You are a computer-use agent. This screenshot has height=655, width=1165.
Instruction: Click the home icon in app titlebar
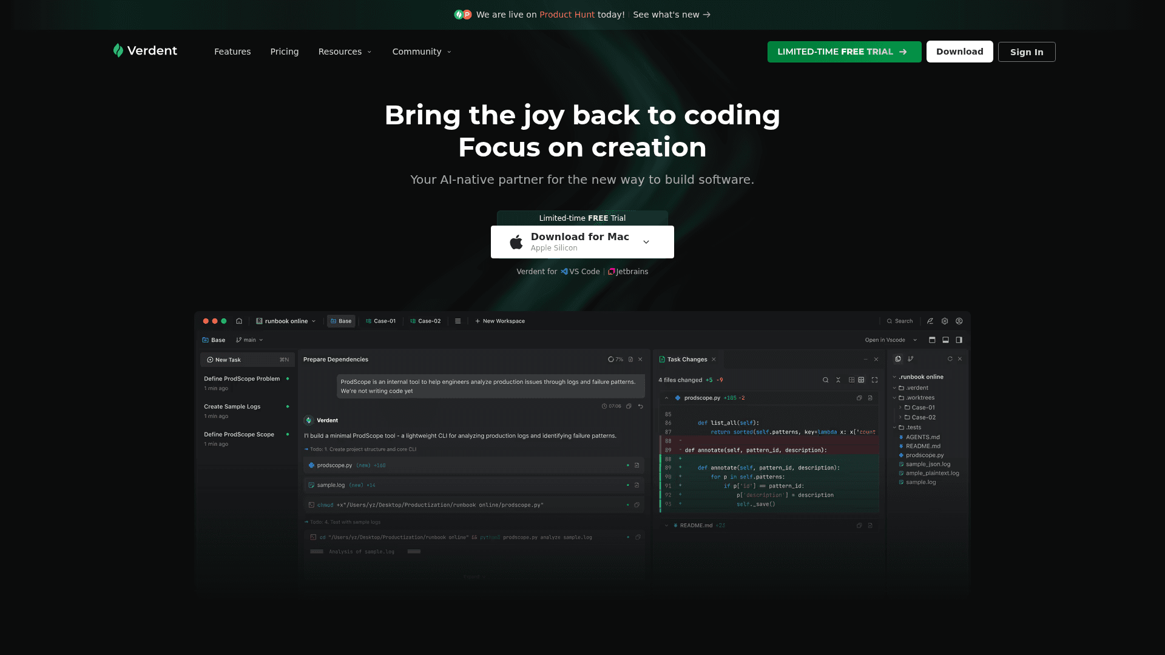[239, 321]
